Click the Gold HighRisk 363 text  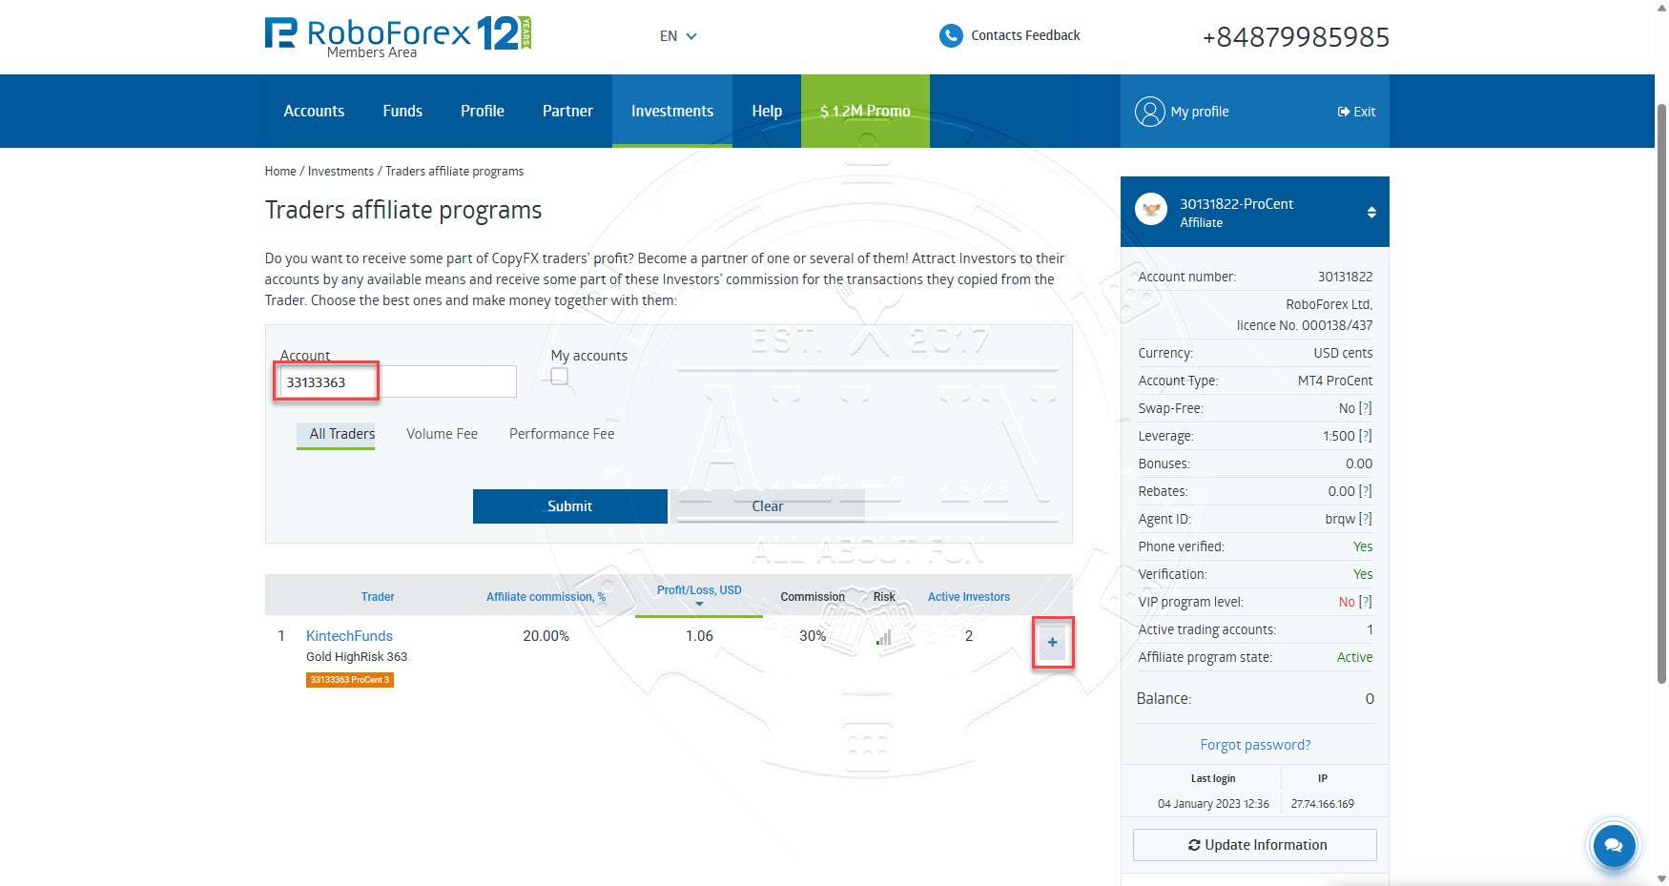point(357,657)
